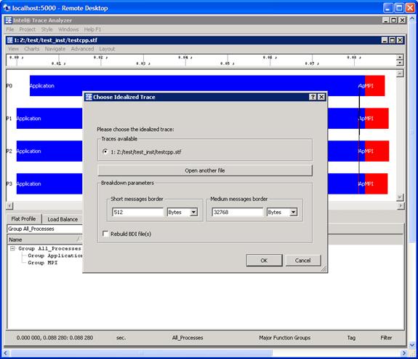
Task: Click the P2 red MPI bar
Action: coord(377,151)
